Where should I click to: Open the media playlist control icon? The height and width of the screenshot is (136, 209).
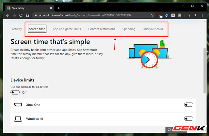tap(189, 15)
